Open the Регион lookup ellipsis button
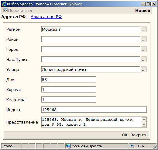The width and height of the screenshot is (158, 150). point(144,29)
